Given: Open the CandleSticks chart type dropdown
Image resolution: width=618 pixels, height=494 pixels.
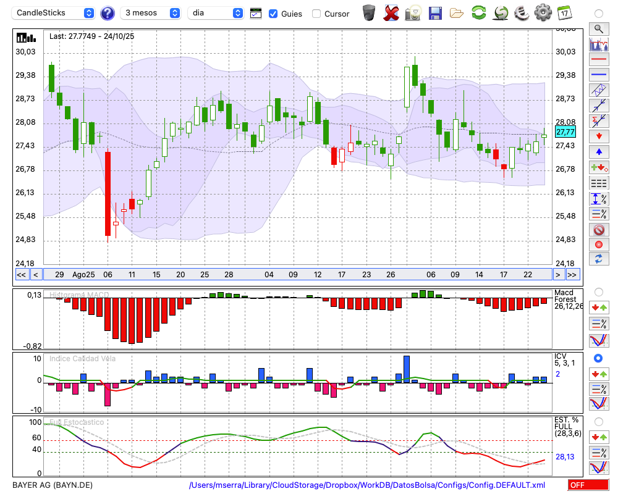Looking at the screenshot, I should click(54, 13).
